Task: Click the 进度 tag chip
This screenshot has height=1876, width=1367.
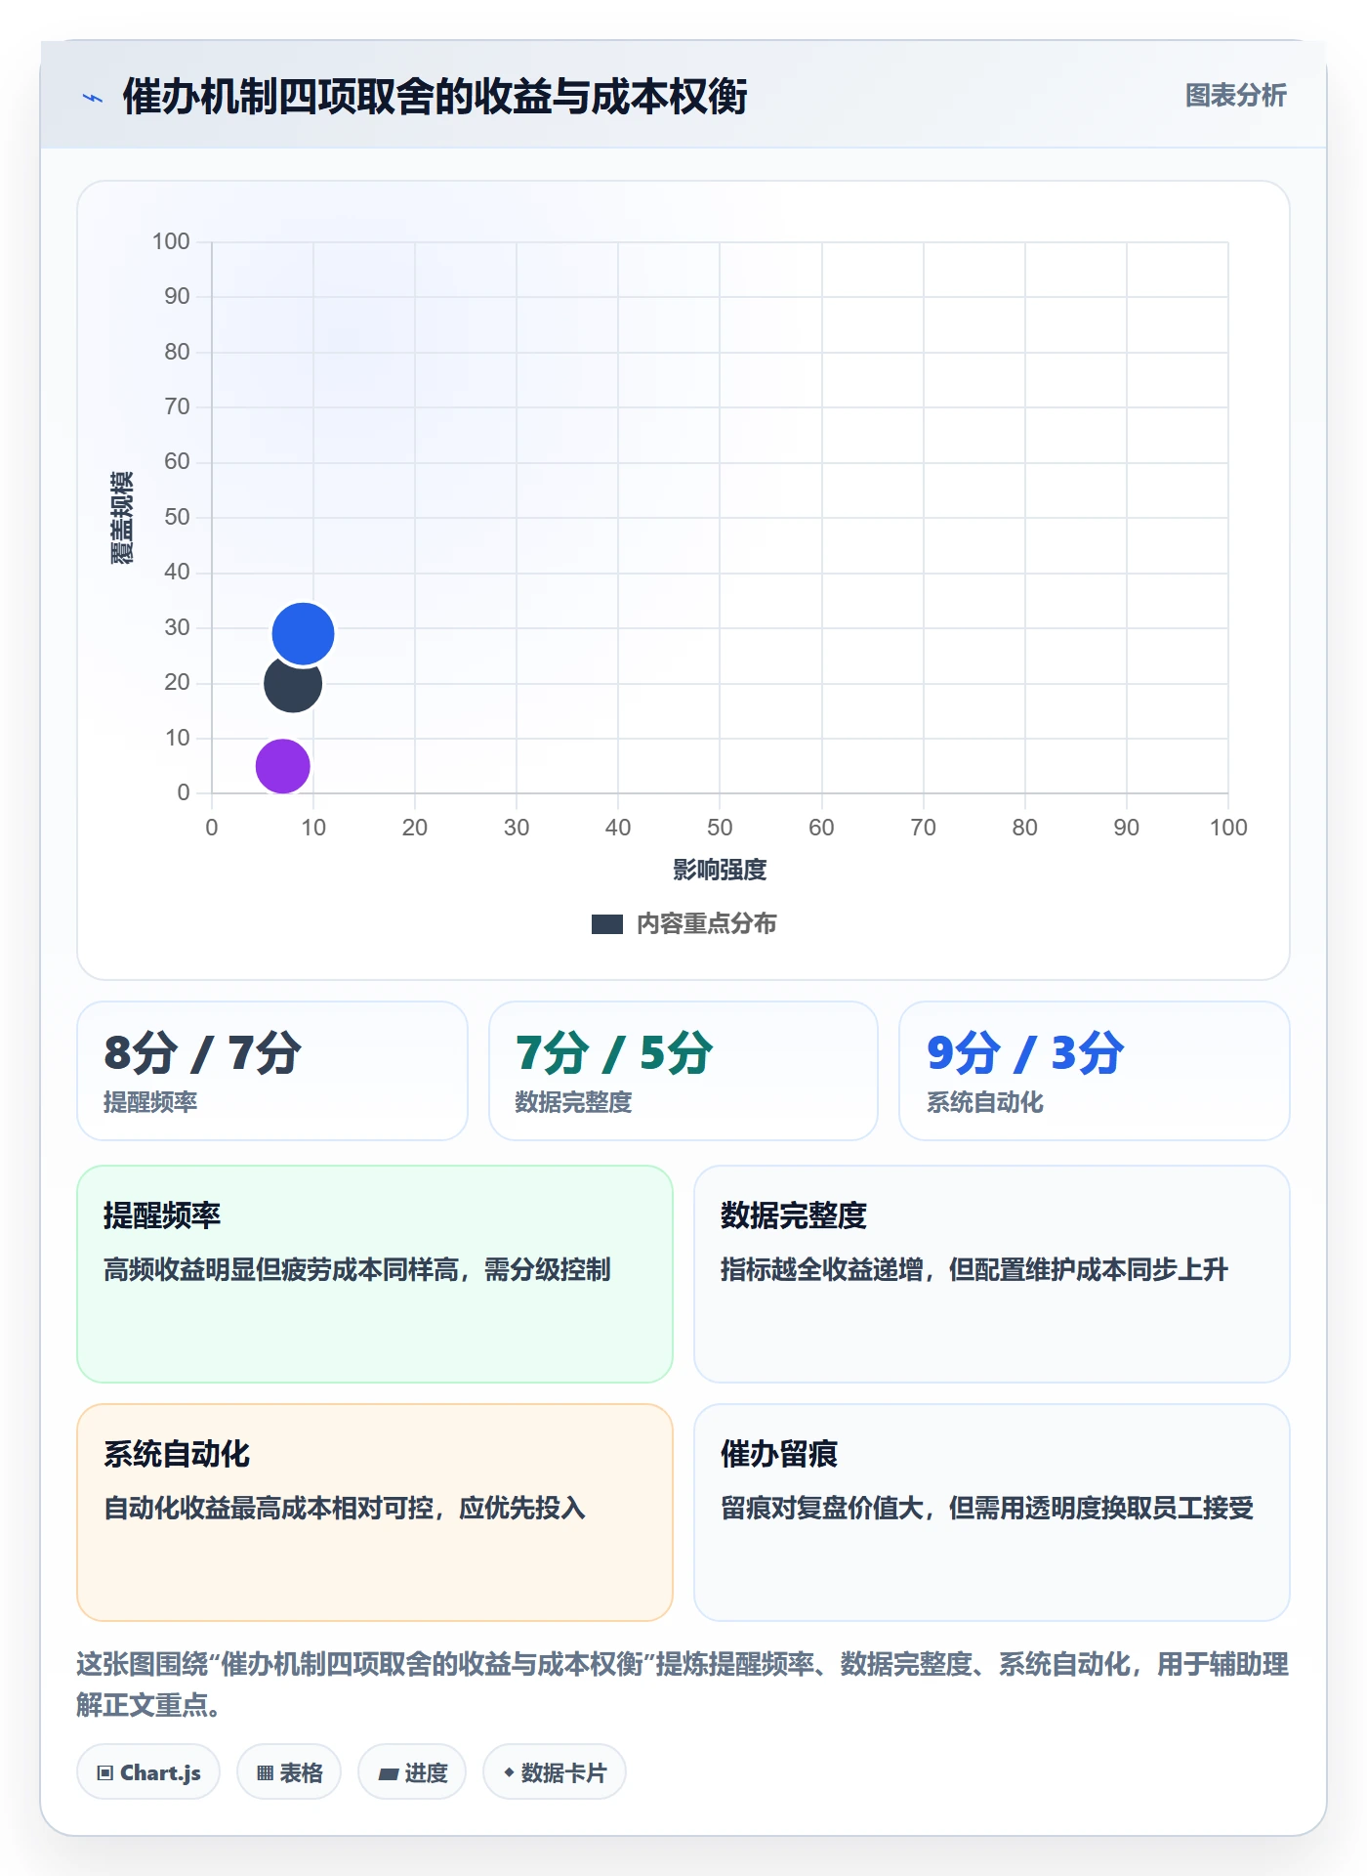Action: (412, 1772)
